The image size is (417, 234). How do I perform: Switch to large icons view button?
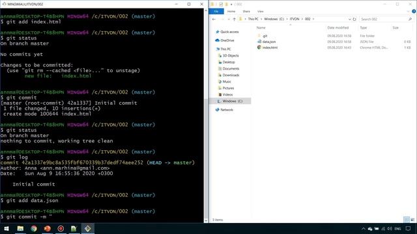[412, 220]
